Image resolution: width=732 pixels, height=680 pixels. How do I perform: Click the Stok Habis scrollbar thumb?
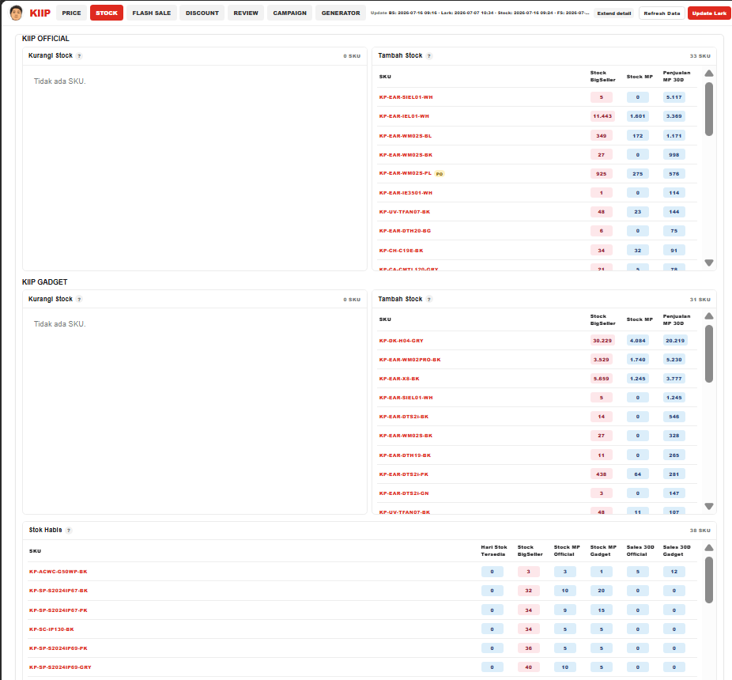click(x=708, y=580)
